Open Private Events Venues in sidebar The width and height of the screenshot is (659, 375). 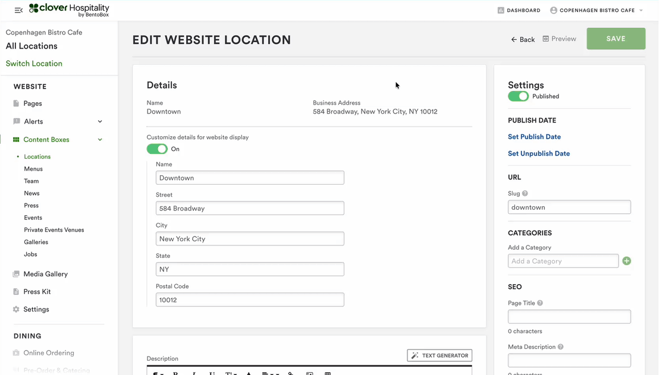pyautogui.click(x=54, y=230)
